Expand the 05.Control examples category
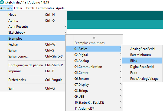Screen dimensions: 163x111 94,72
